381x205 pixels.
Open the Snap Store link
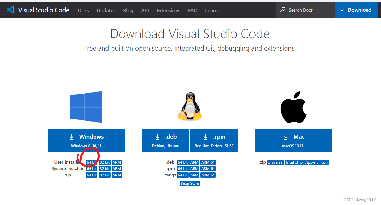[x=190, y=183]
